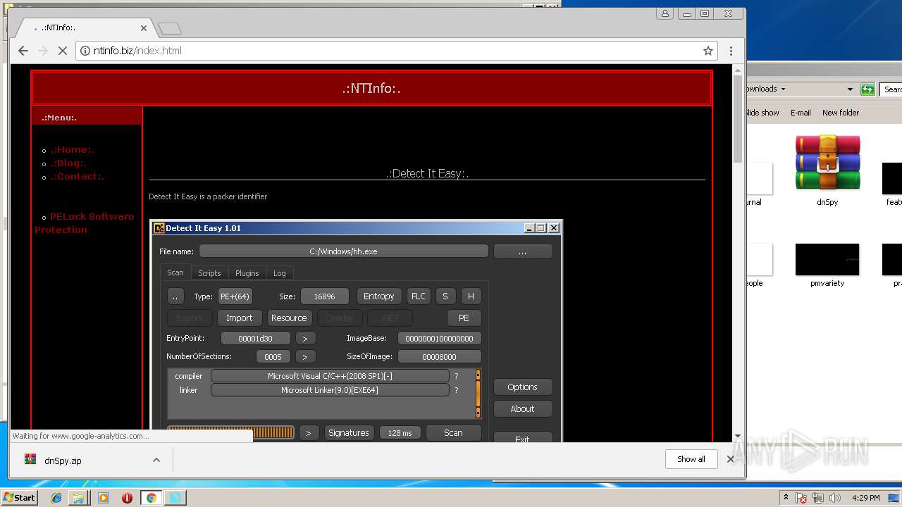Switch to the Scripts tab
The image size is (902, 507).
pos(209,273)
